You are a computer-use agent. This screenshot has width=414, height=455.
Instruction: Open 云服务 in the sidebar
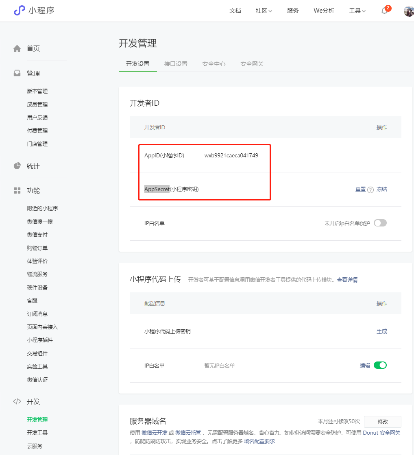35,446
